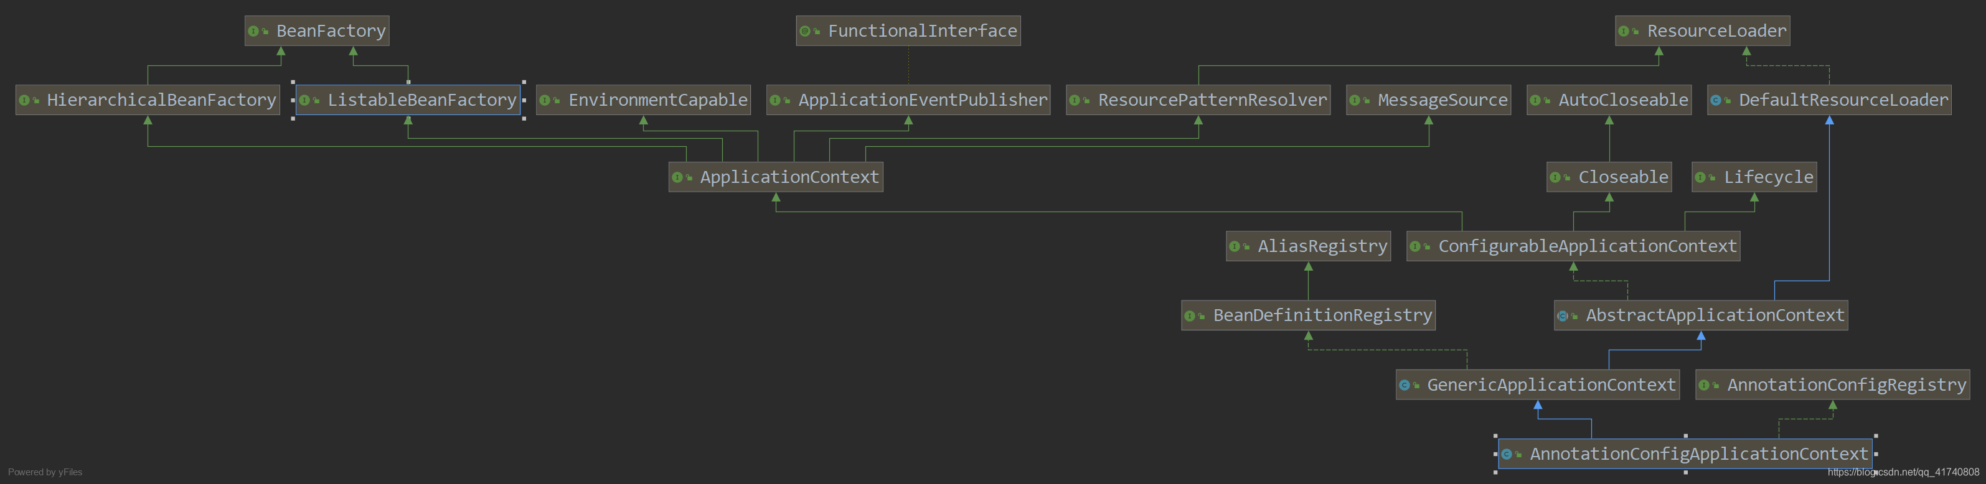Select the ApplicationContext node text
1986x484 pixels.
[789, 177]
